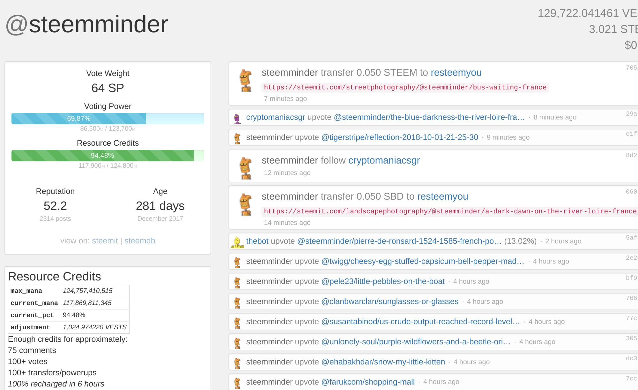
Task: Click the @steemminder page heading
Action: [x=87, y=24]
